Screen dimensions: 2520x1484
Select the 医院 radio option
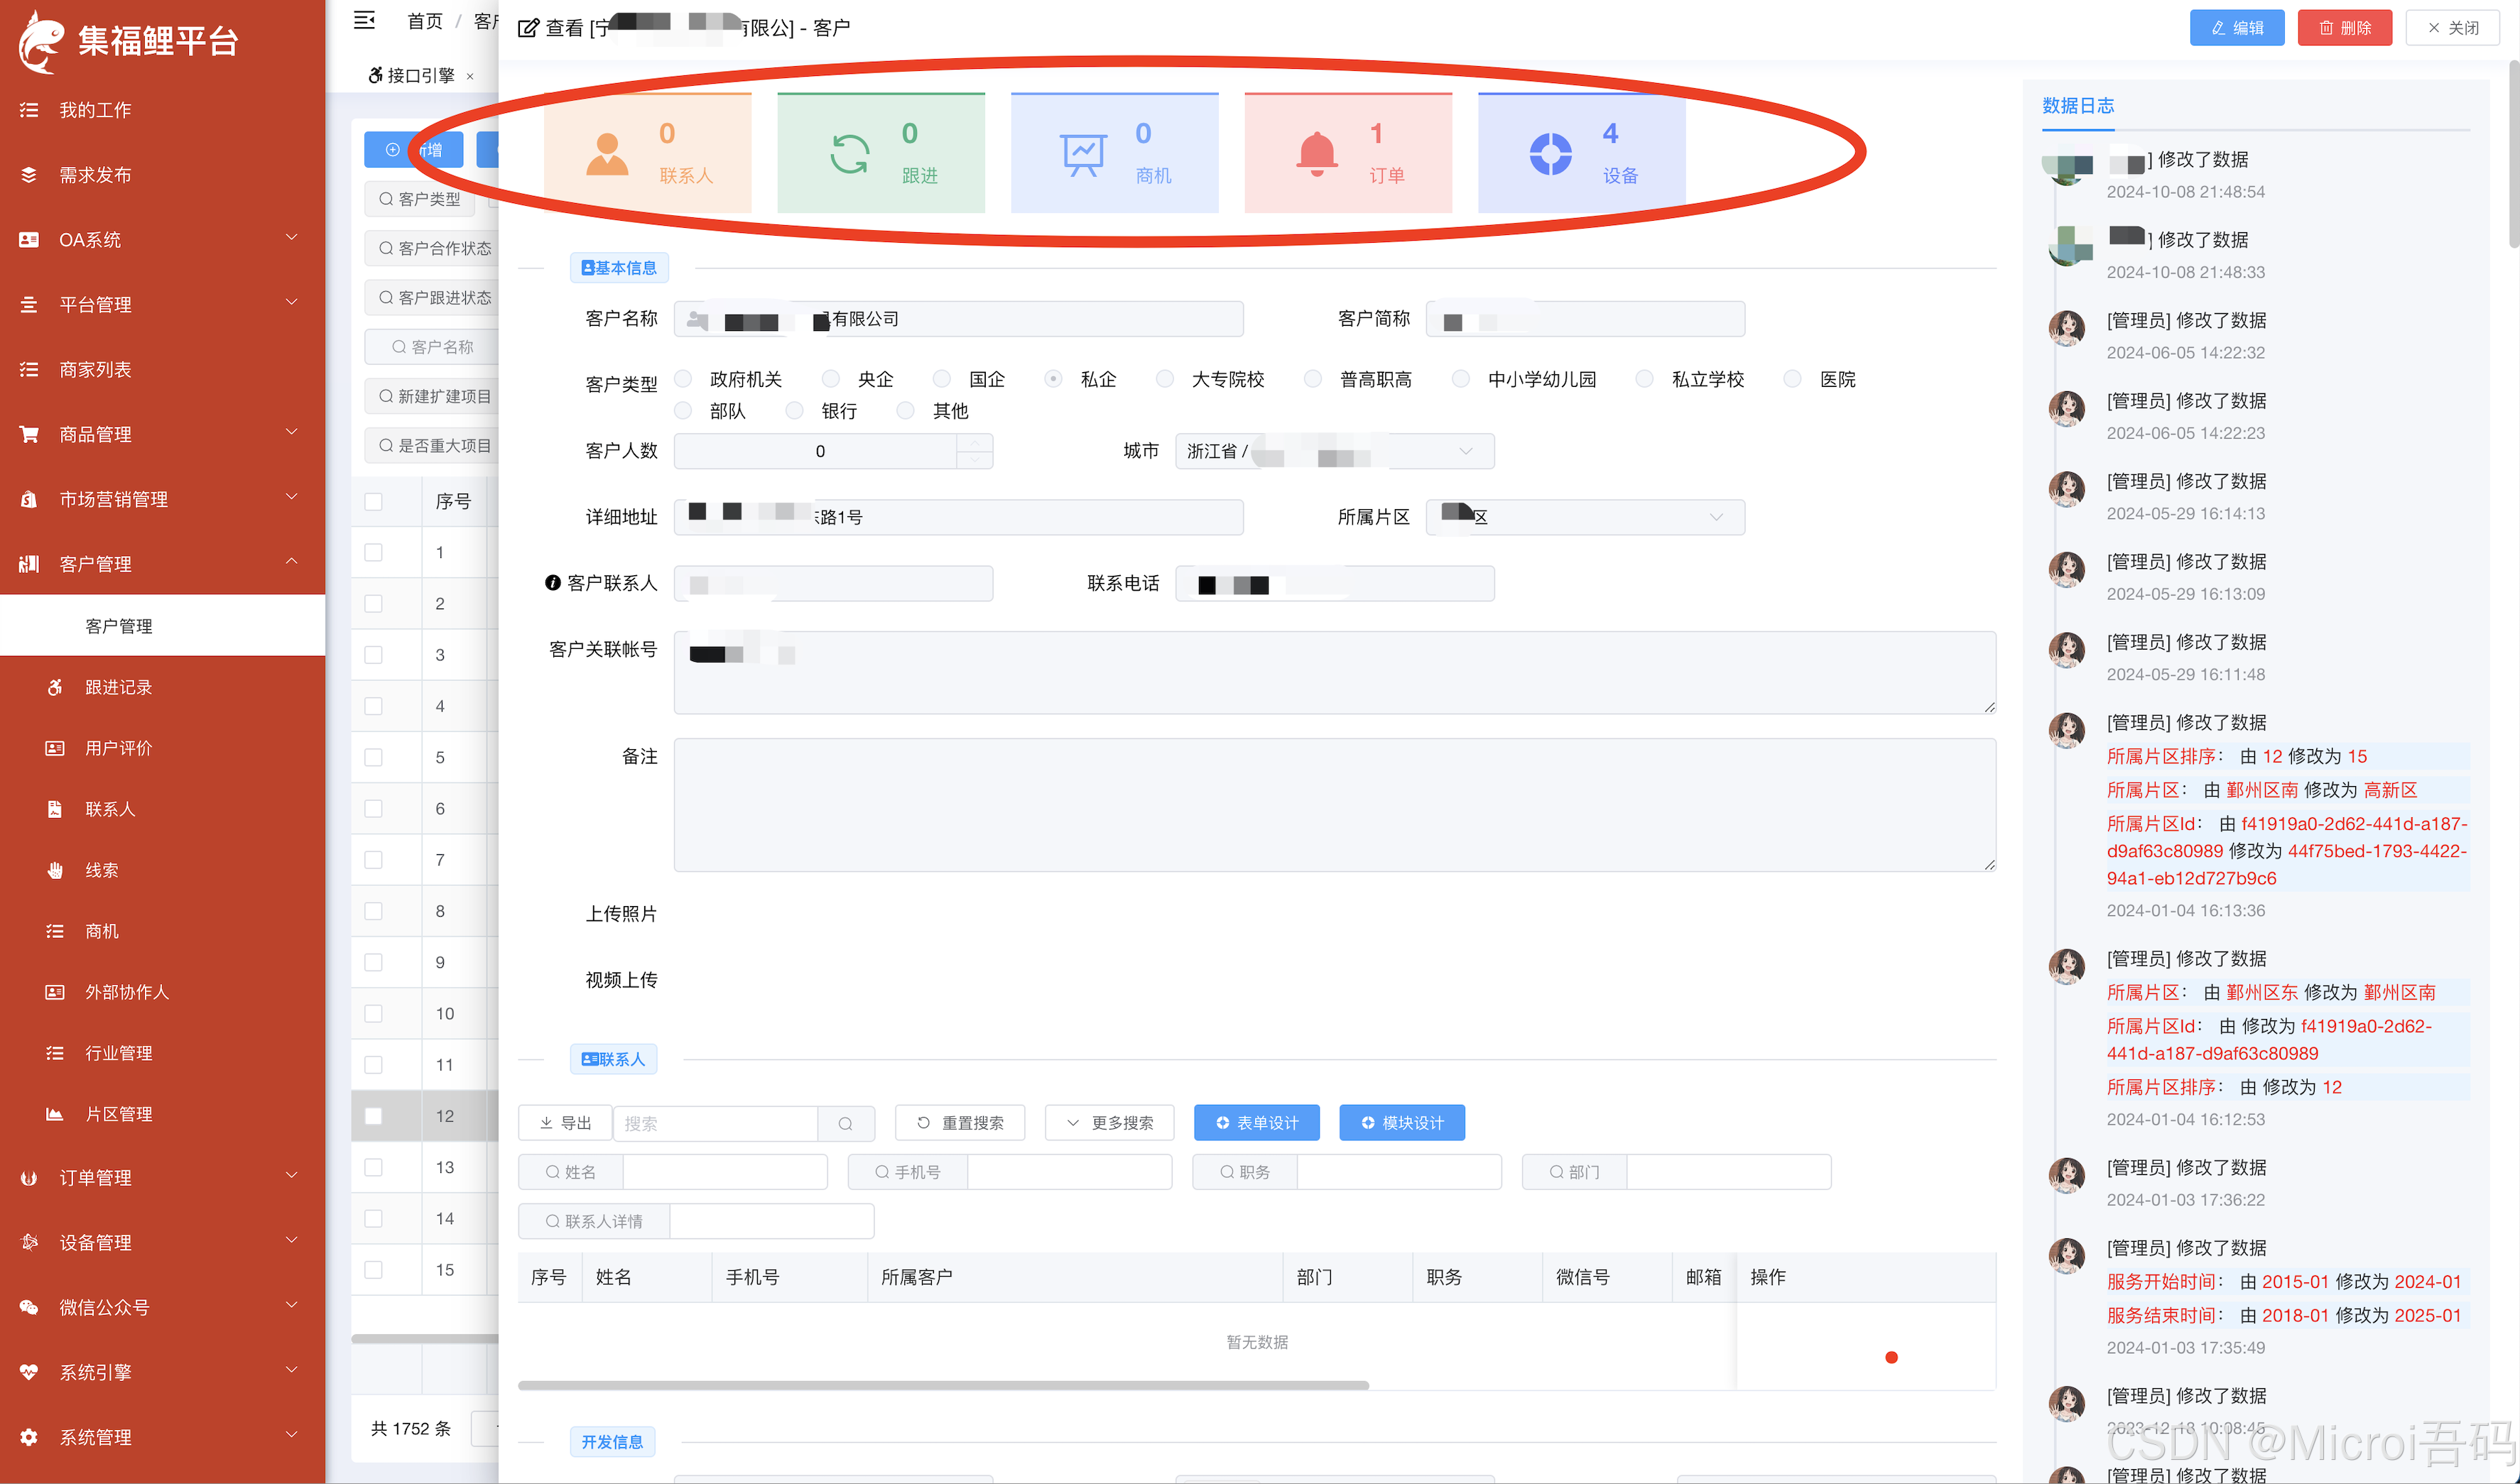click(1792, 379)
